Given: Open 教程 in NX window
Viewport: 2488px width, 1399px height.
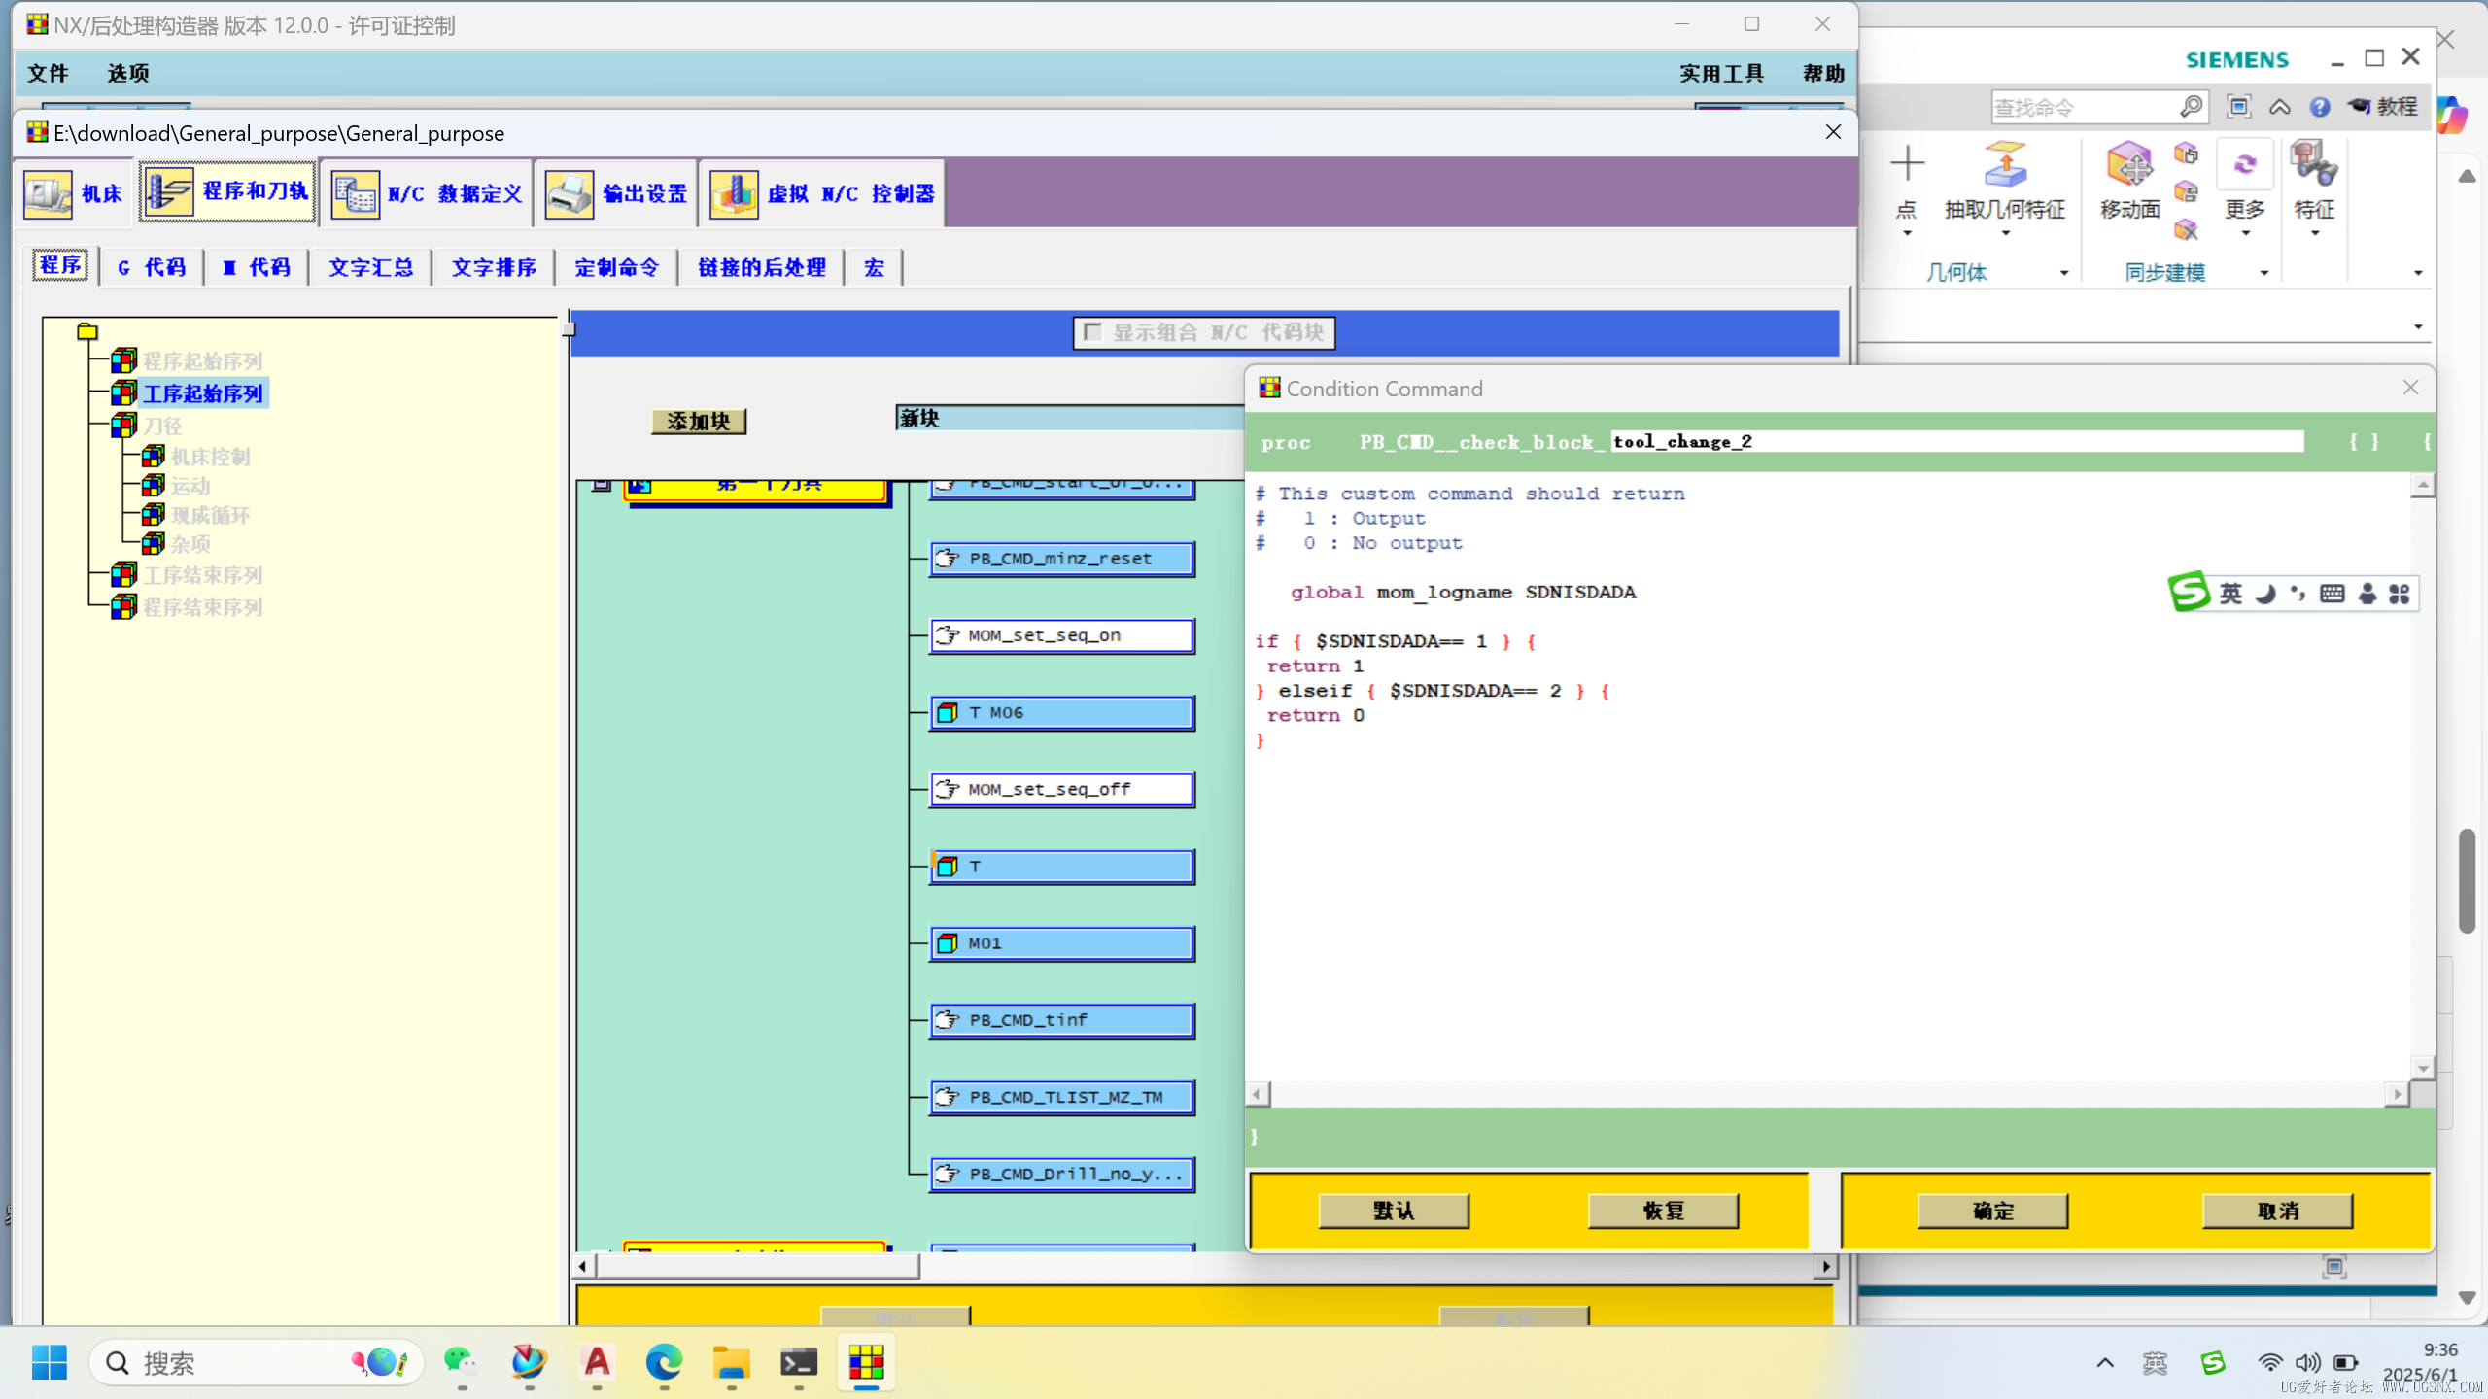Looking at the screenshot, I should 2382,107.
